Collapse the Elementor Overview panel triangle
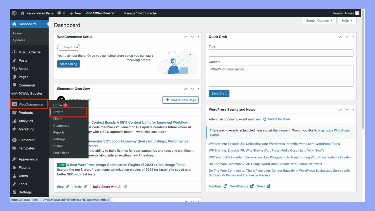 click(x=199, y=89)
